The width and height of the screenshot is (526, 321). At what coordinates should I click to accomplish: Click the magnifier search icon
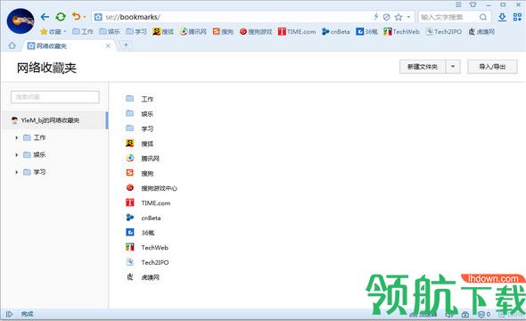[483, 17]
